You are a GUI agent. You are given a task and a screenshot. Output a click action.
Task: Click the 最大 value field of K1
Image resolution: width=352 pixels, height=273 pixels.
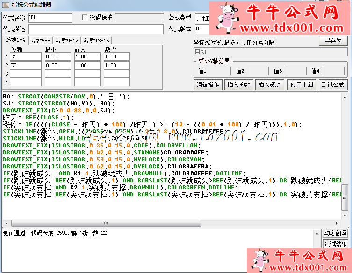click(87, 56)
